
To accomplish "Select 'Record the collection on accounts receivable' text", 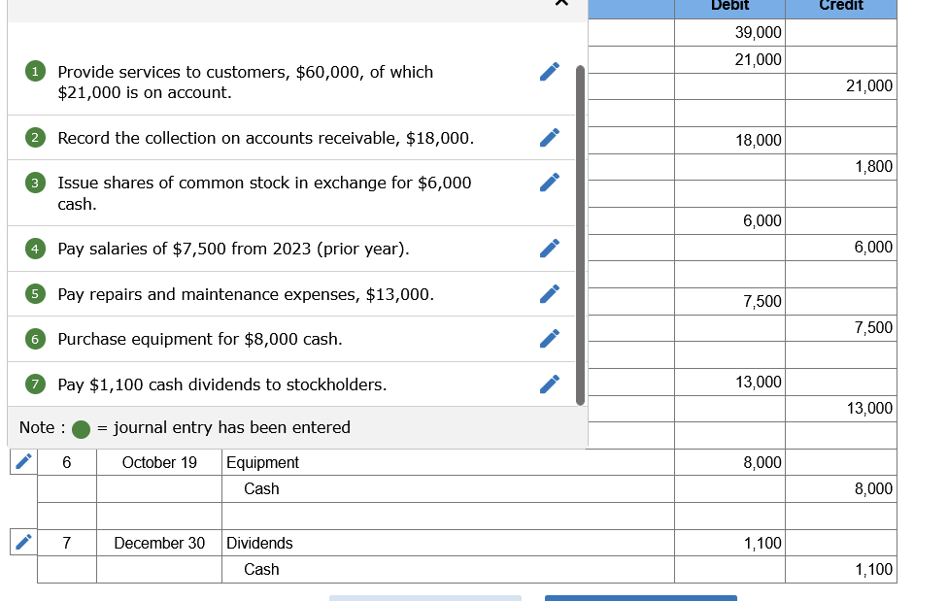I will 265,138.
